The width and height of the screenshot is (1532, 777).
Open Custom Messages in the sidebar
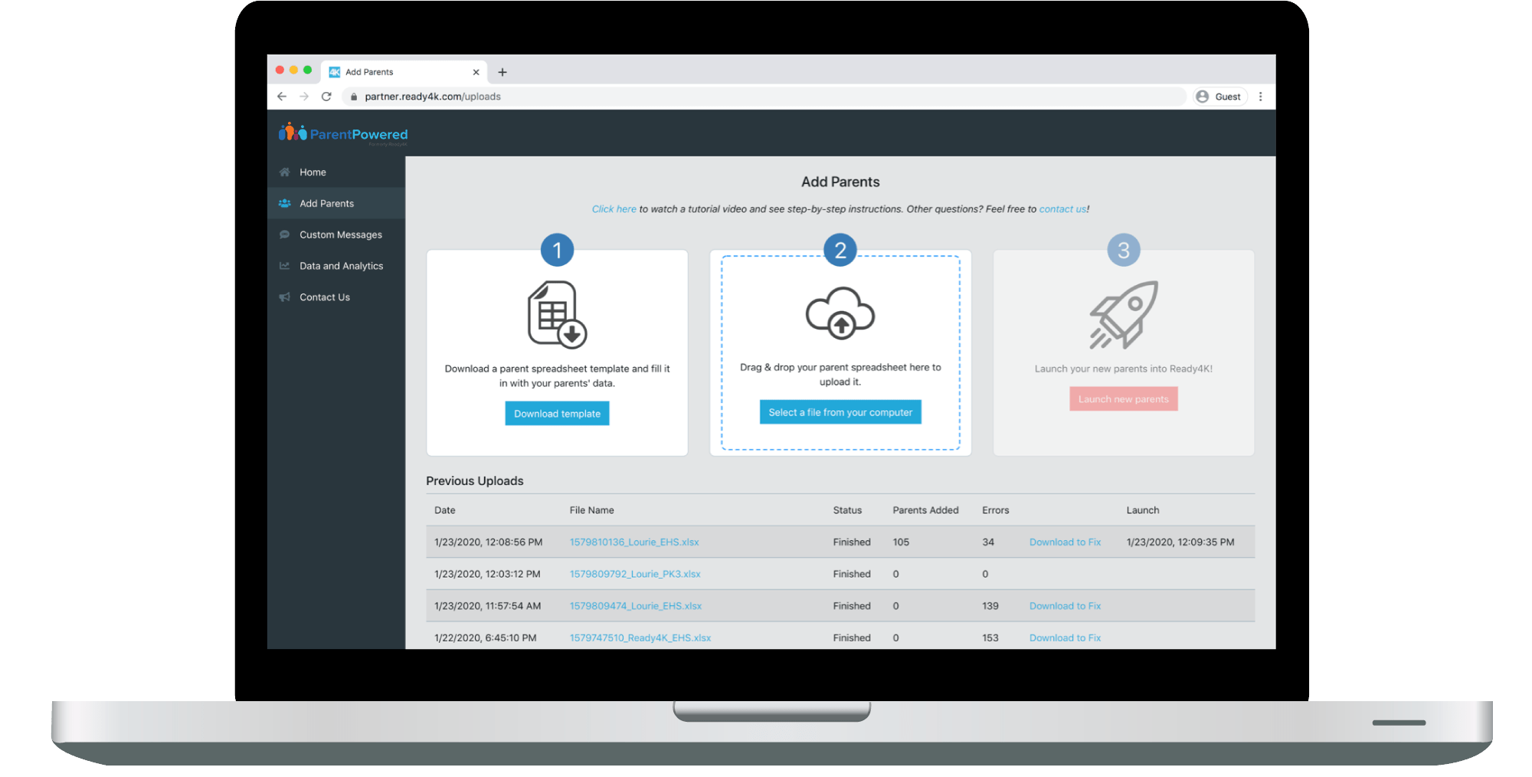tap(340, 234)
